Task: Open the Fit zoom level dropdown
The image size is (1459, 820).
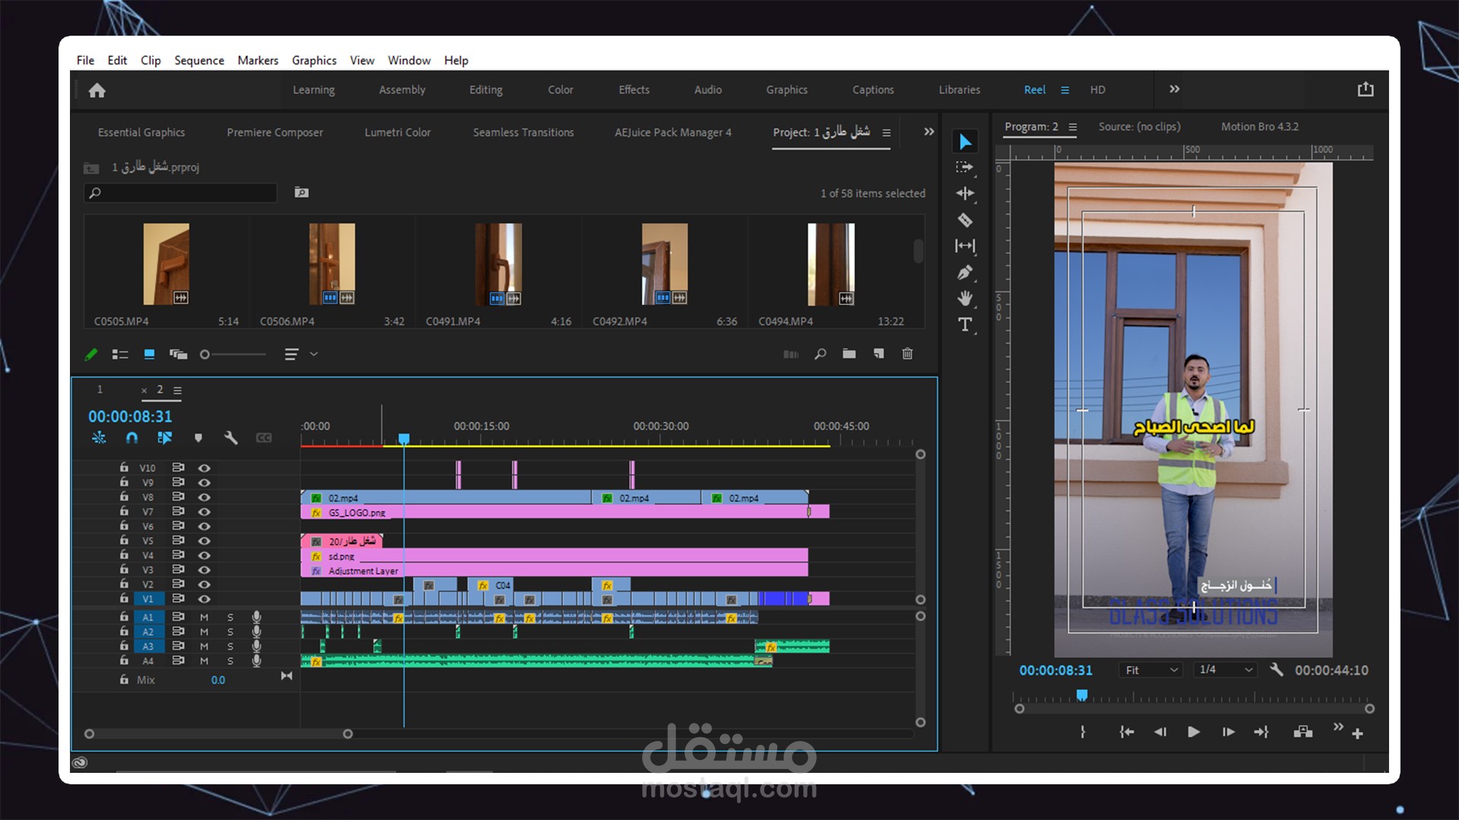Action: [1151, 670]
